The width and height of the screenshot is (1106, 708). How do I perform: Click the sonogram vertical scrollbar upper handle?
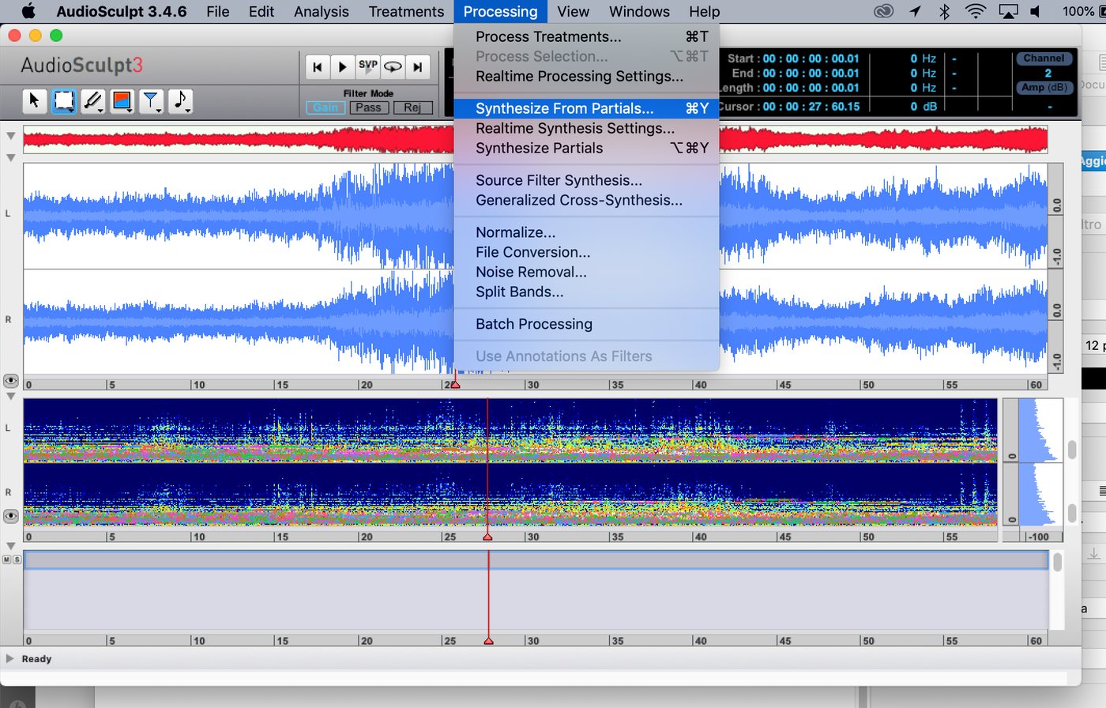tap(1072, 450)
